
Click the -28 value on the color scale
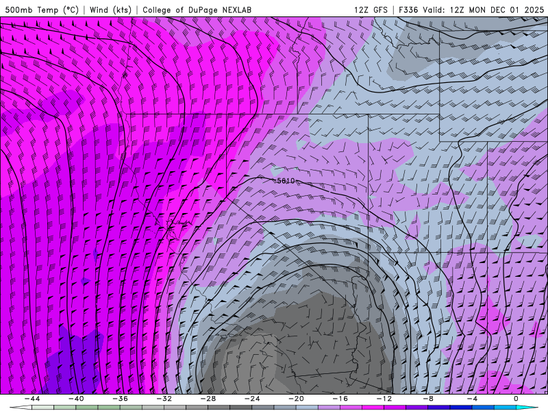[208, 399]
